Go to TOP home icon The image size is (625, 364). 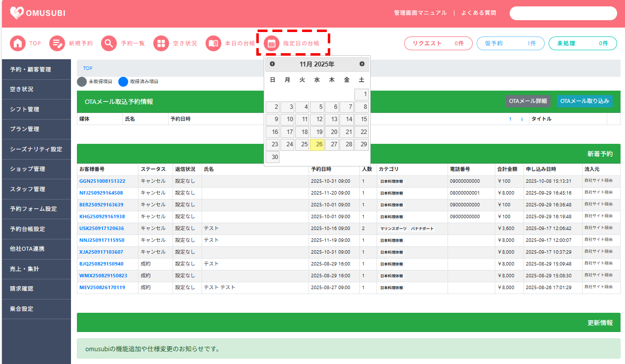click(18, 43)
